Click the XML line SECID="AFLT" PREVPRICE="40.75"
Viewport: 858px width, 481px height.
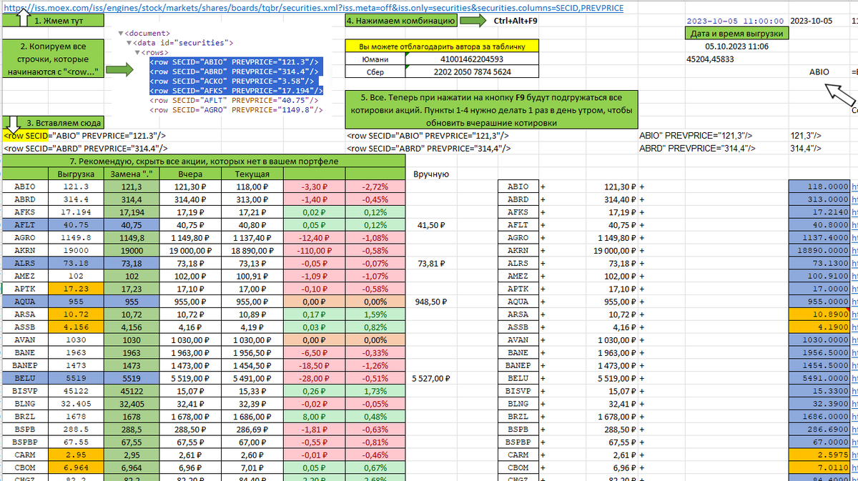point(235,101)
